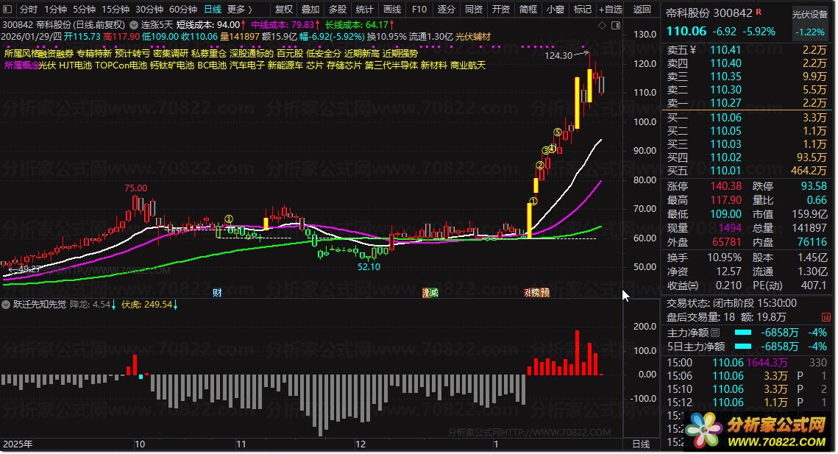The image size is (838, 454).
Task: Click the 2025年 label on the timeline
Action: pos(18,444)
